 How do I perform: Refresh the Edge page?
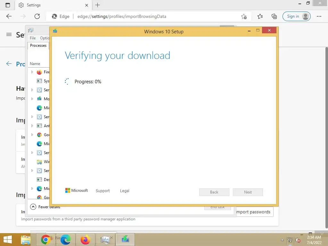point(37,16)
